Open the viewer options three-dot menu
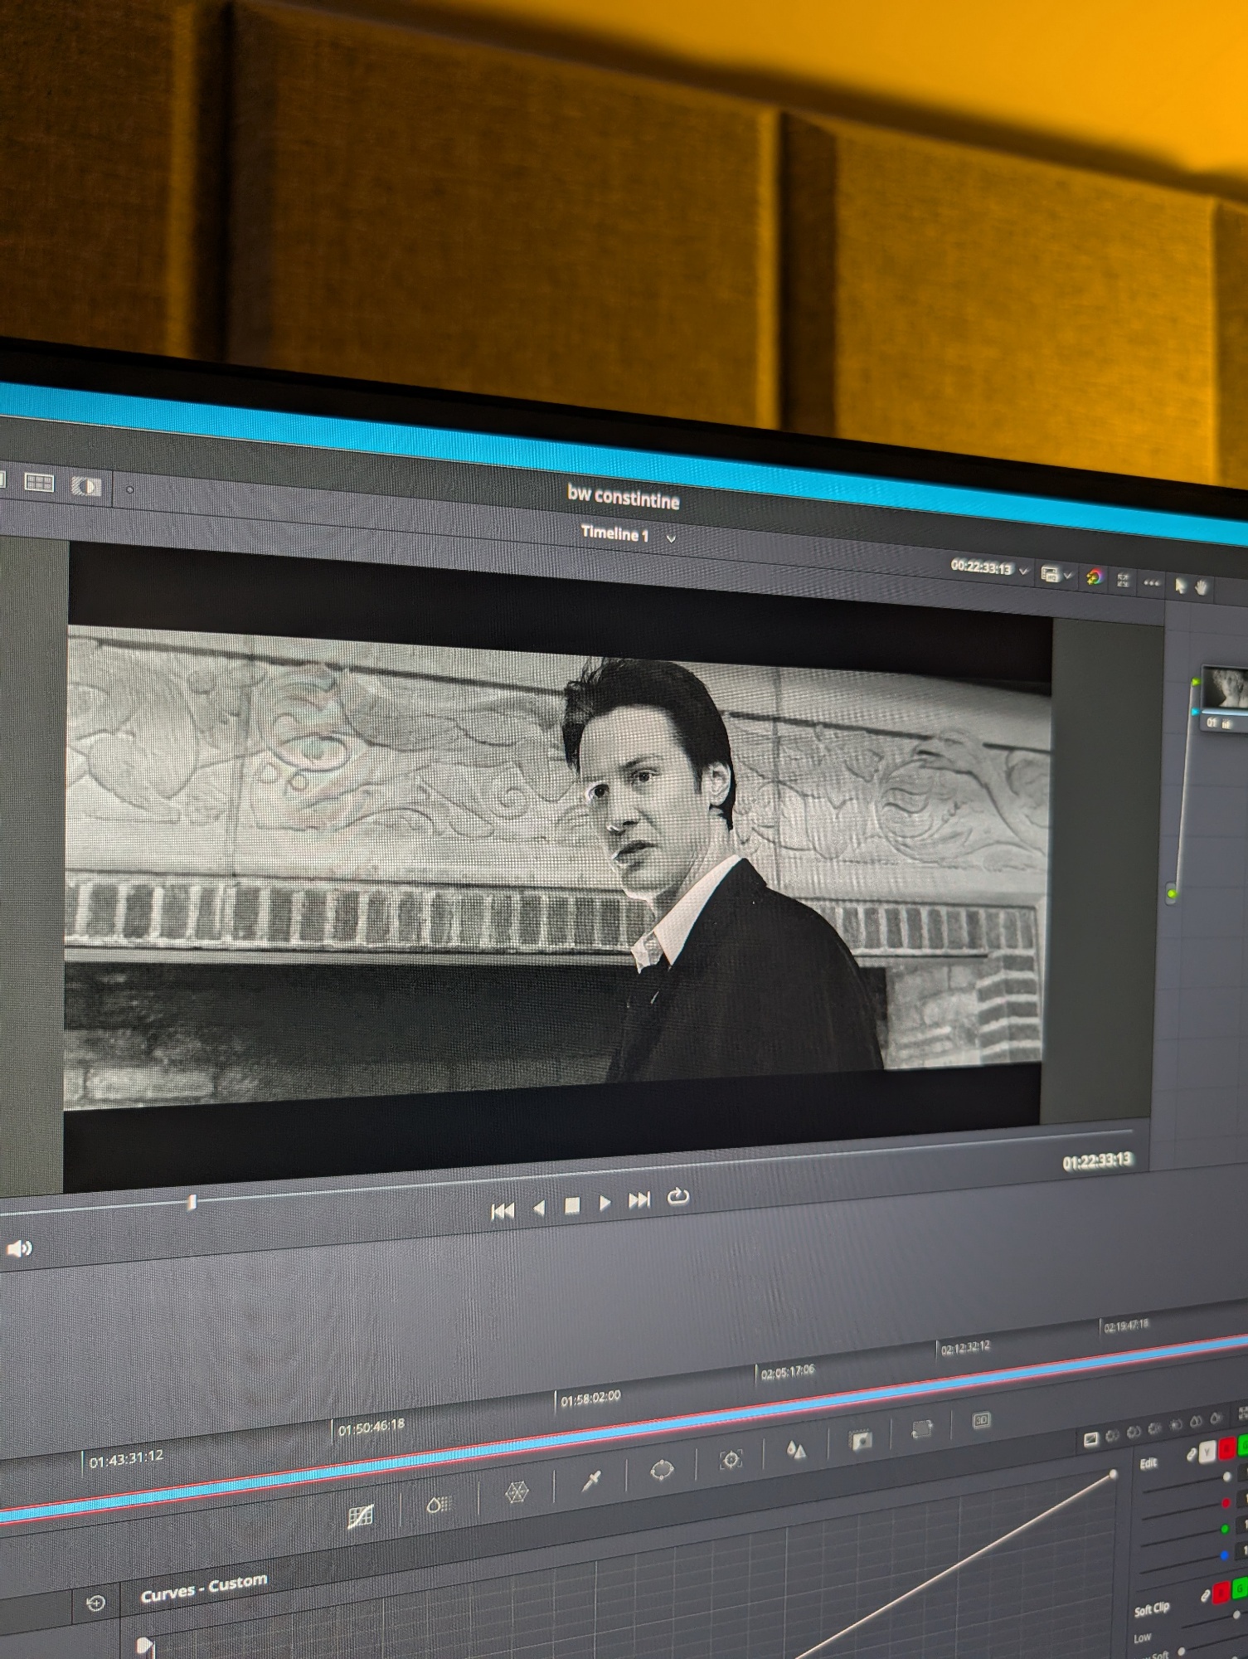 (x=1151, y=583)
